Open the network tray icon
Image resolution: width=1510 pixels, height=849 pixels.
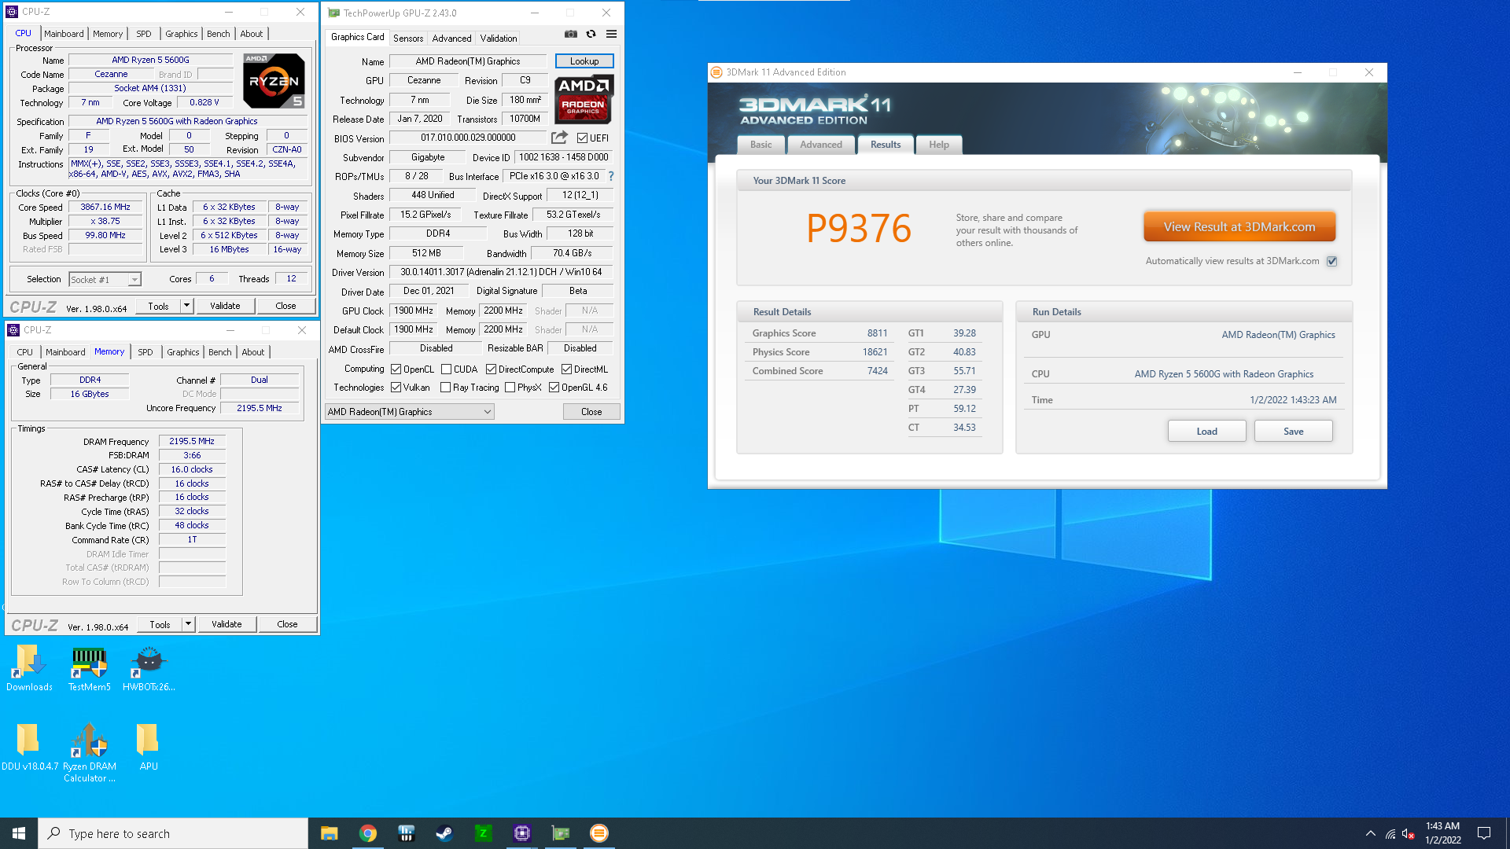[x=1390, y=833]
